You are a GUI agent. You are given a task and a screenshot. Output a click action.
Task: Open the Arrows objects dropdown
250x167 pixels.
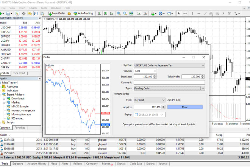(237, 13)
